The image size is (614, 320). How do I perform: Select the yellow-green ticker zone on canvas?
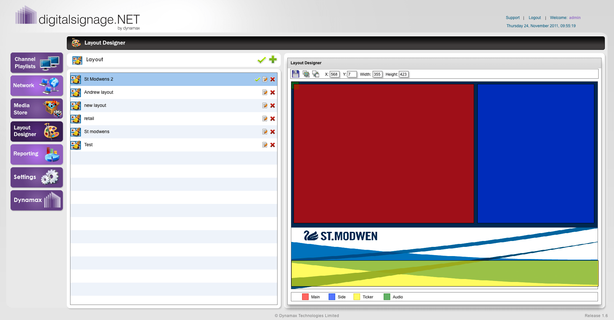tap(445, 273)
